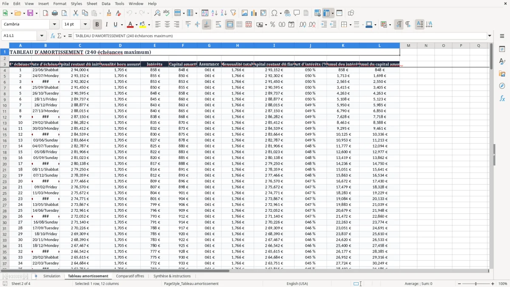Sort descending Z to A

tap(224, 13)
